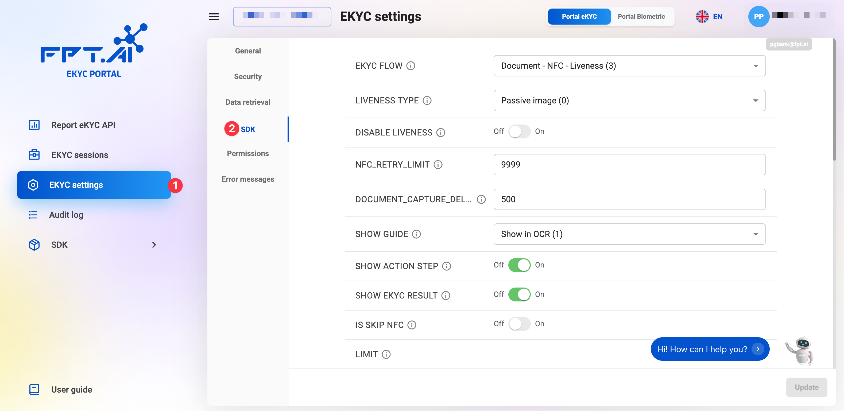Click info icon beside NFC_RETRY_LIMIT
Viewport: 844px width, 411px height.
click(x=438, y=165)
